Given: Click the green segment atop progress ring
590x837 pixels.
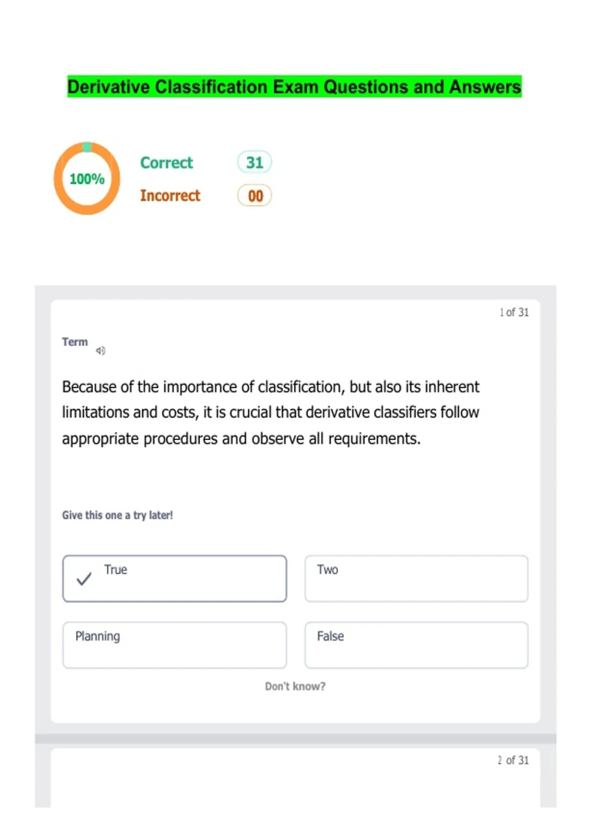Looking at the screenshot, I should [87, 147].
